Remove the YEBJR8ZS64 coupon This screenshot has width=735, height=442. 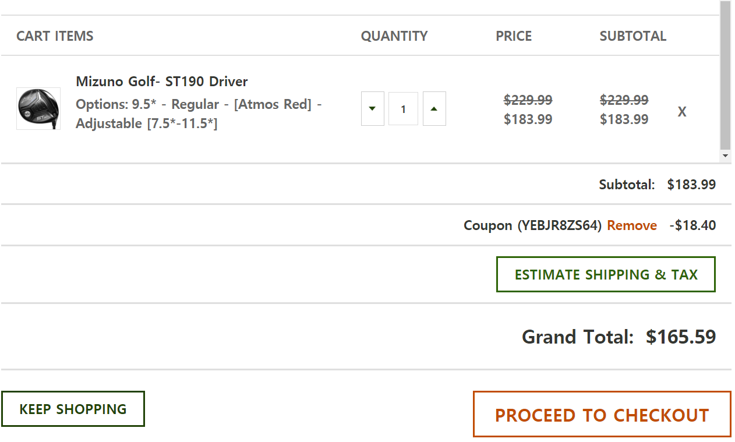[632, 225]
